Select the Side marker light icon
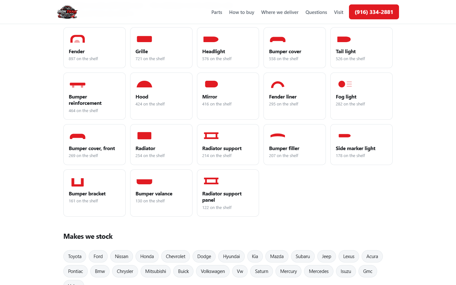The height and width of the screenshot is (285, 456). 345,136
